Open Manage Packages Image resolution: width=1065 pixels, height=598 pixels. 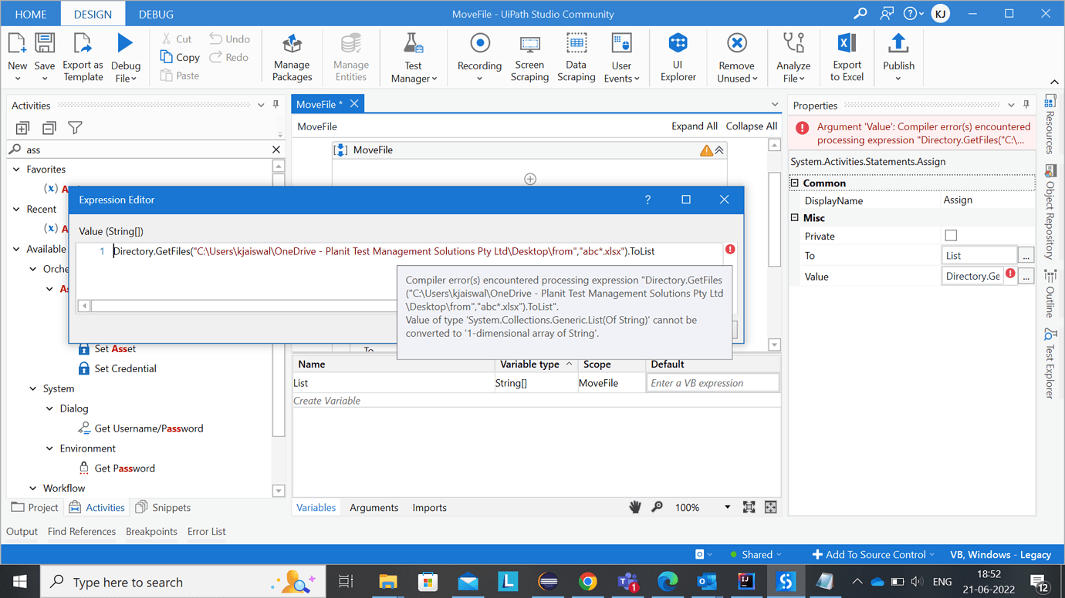[x=292, y=57]
